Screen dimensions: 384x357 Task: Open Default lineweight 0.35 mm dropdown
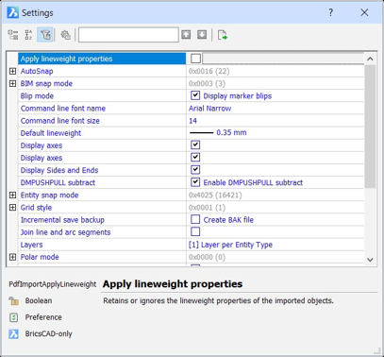pyautogui.click(x=275, y=133)
